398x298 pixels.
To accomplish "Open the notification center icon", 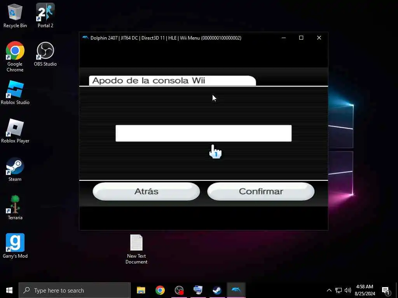I will pos(386,290).
